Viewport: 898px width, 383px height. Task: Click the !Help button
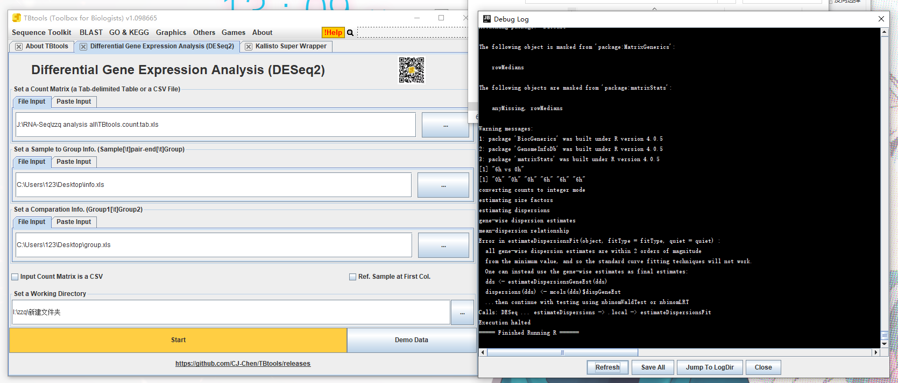[333, 33]
